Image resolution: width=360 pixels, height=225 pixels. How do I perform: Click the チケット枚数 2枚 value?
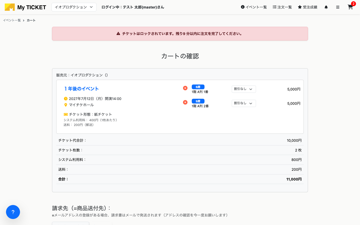pyautogui.click(x=298, y=150)
